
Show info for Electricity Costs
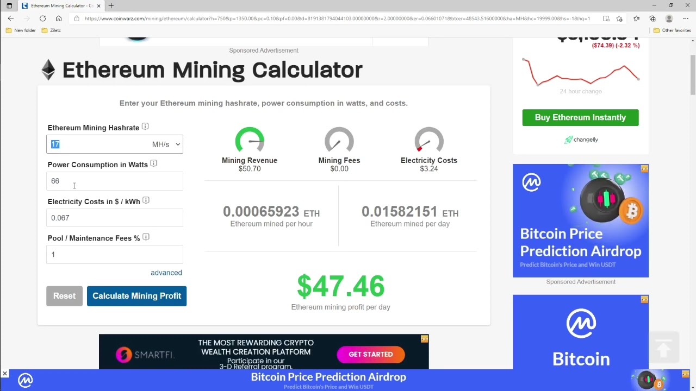point(146,200)
